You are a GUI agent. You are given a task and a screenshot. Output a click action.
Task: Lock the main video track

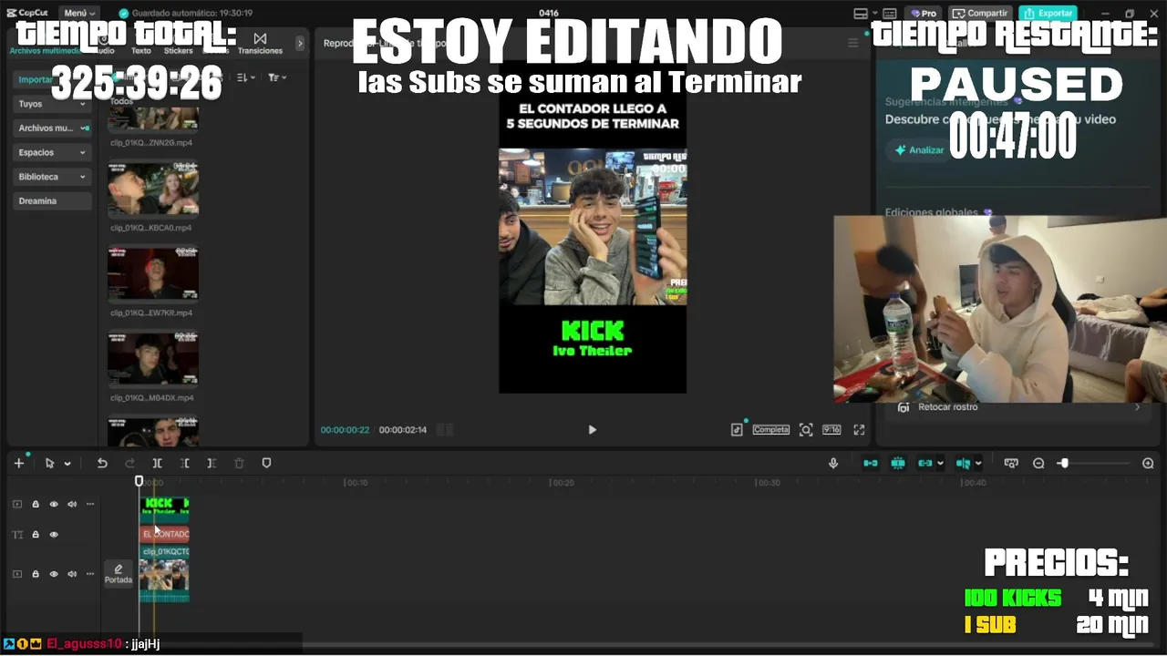coord(36,574)
